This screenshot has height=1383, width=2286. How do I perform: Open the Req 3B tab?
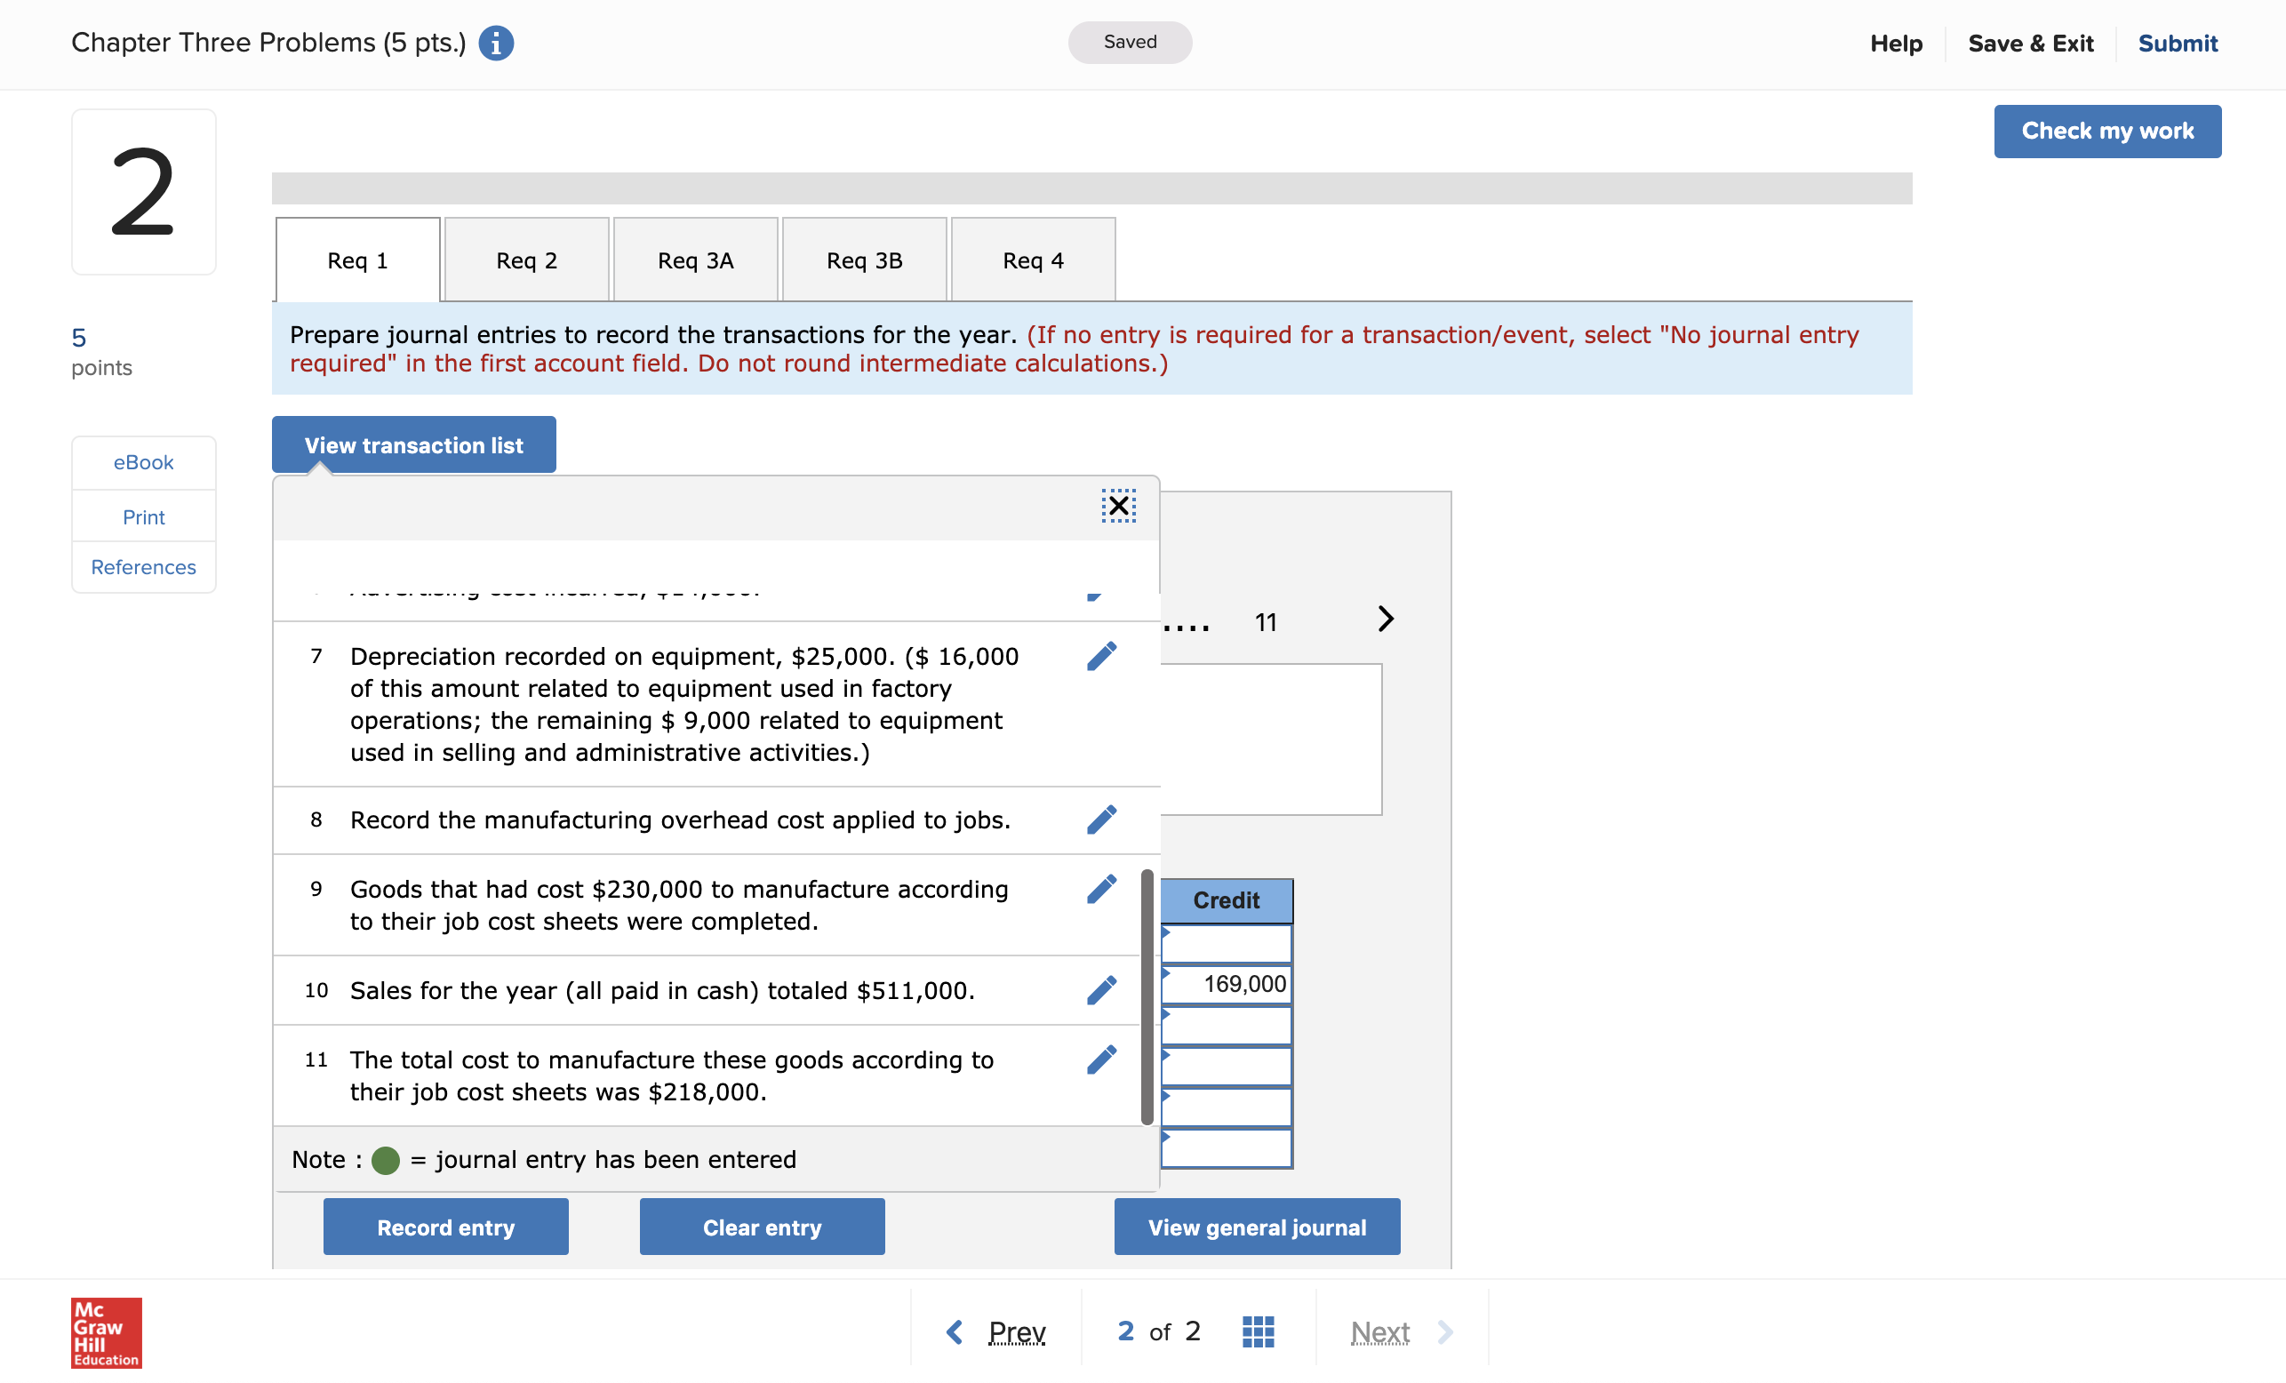(x=864, y=260)
